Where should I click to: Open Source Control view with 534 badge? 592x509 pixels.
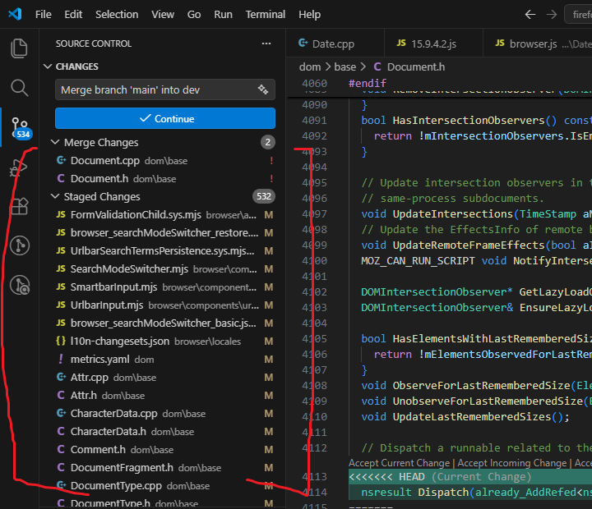tap(20, 128)
